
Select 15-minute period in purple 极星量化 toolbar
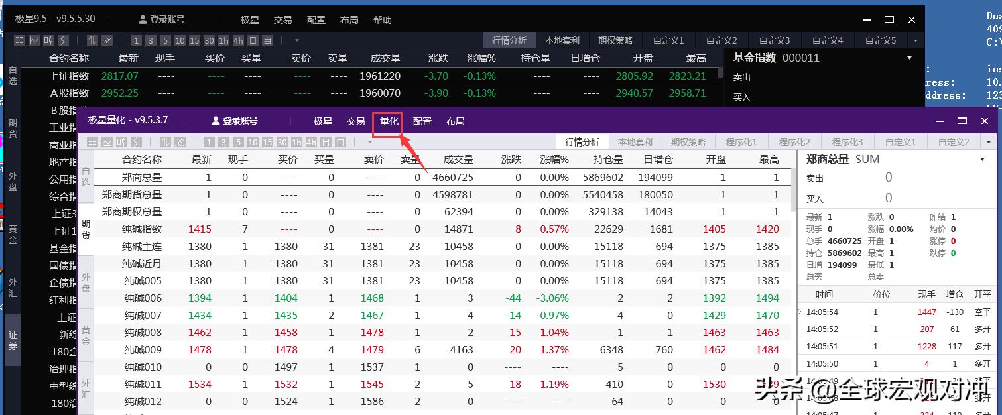coord(267,142)
